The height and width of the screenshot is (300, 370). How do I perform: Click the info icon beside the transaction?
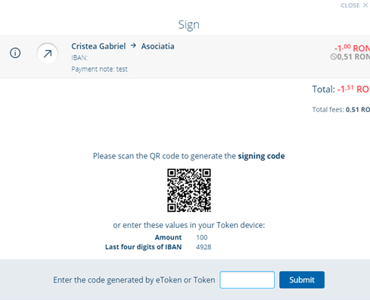(x=15, y=53)
